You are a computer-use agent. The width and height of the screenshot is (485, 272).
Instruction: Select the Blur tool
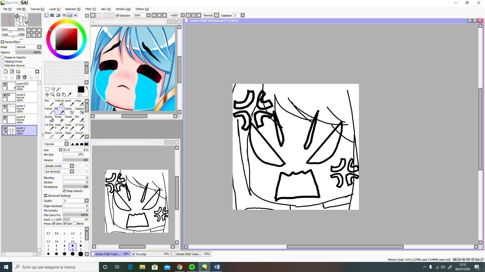click(80, 119)
